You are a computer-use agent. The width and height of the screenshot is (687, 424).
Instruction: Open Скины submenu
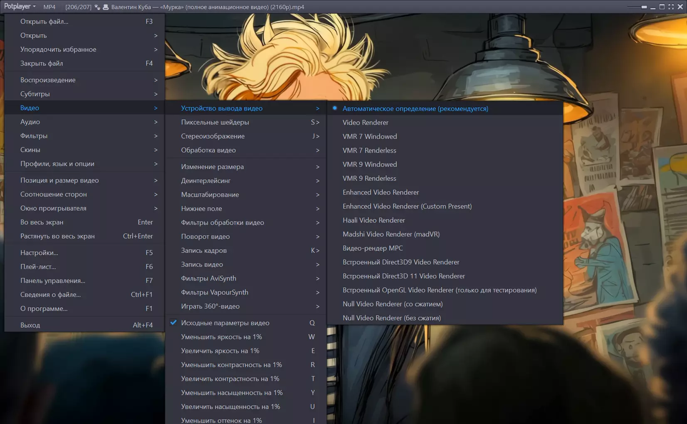click(84, 150)
